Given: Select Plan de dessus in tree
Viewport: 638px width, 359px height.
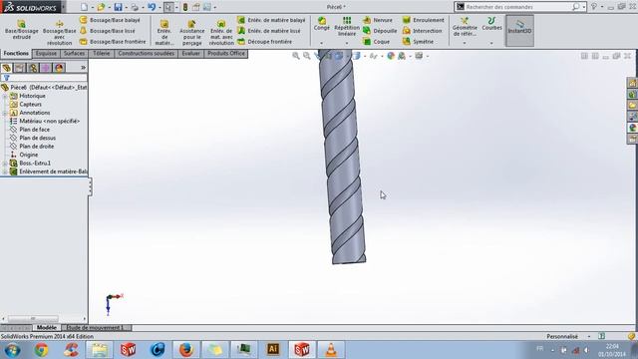Looking at the screenshot, I should pyautogui.click(x=37, y=138).
